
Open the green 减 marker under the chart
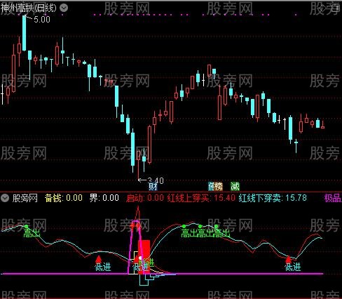tap(235, 187)
